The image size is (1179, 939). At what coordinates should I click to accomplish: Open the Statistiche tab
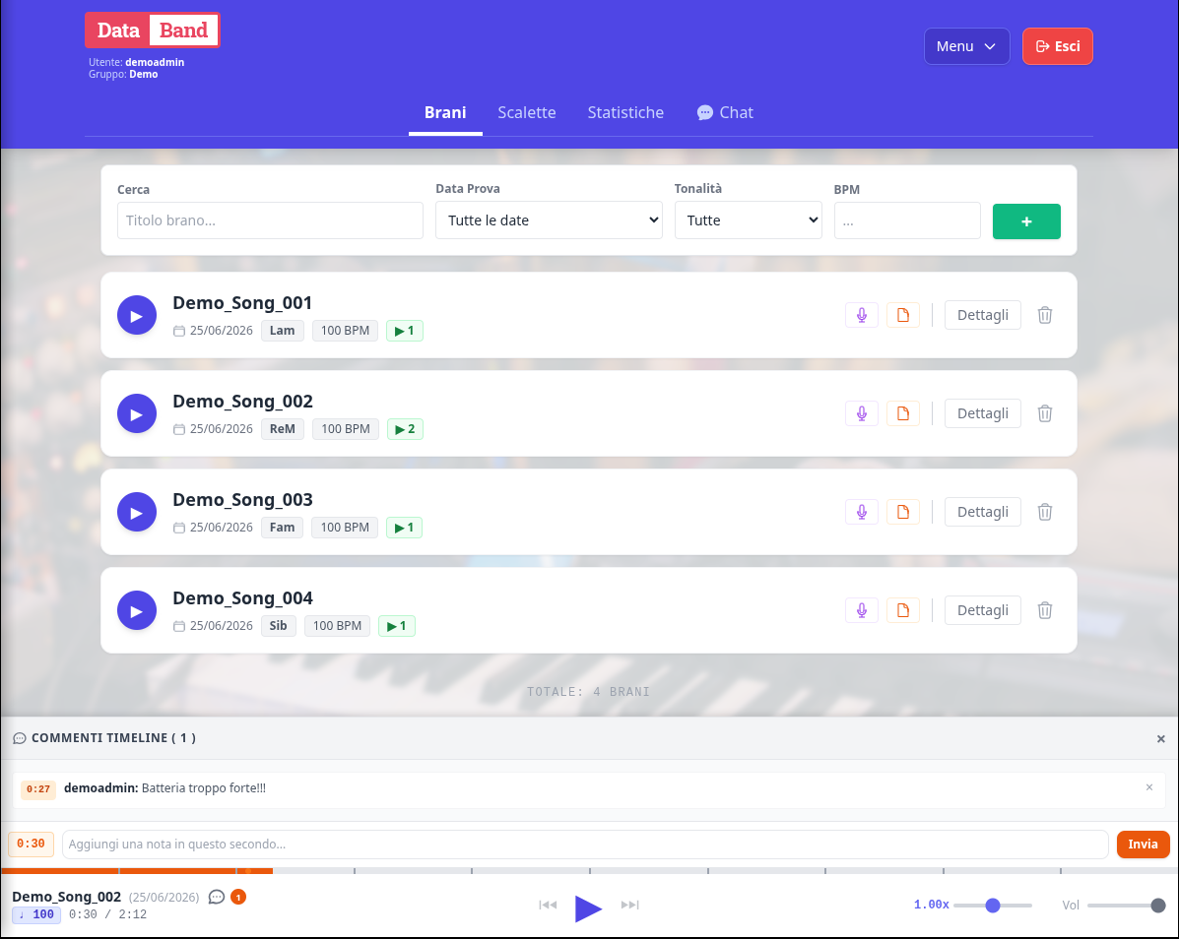point(625,112)
